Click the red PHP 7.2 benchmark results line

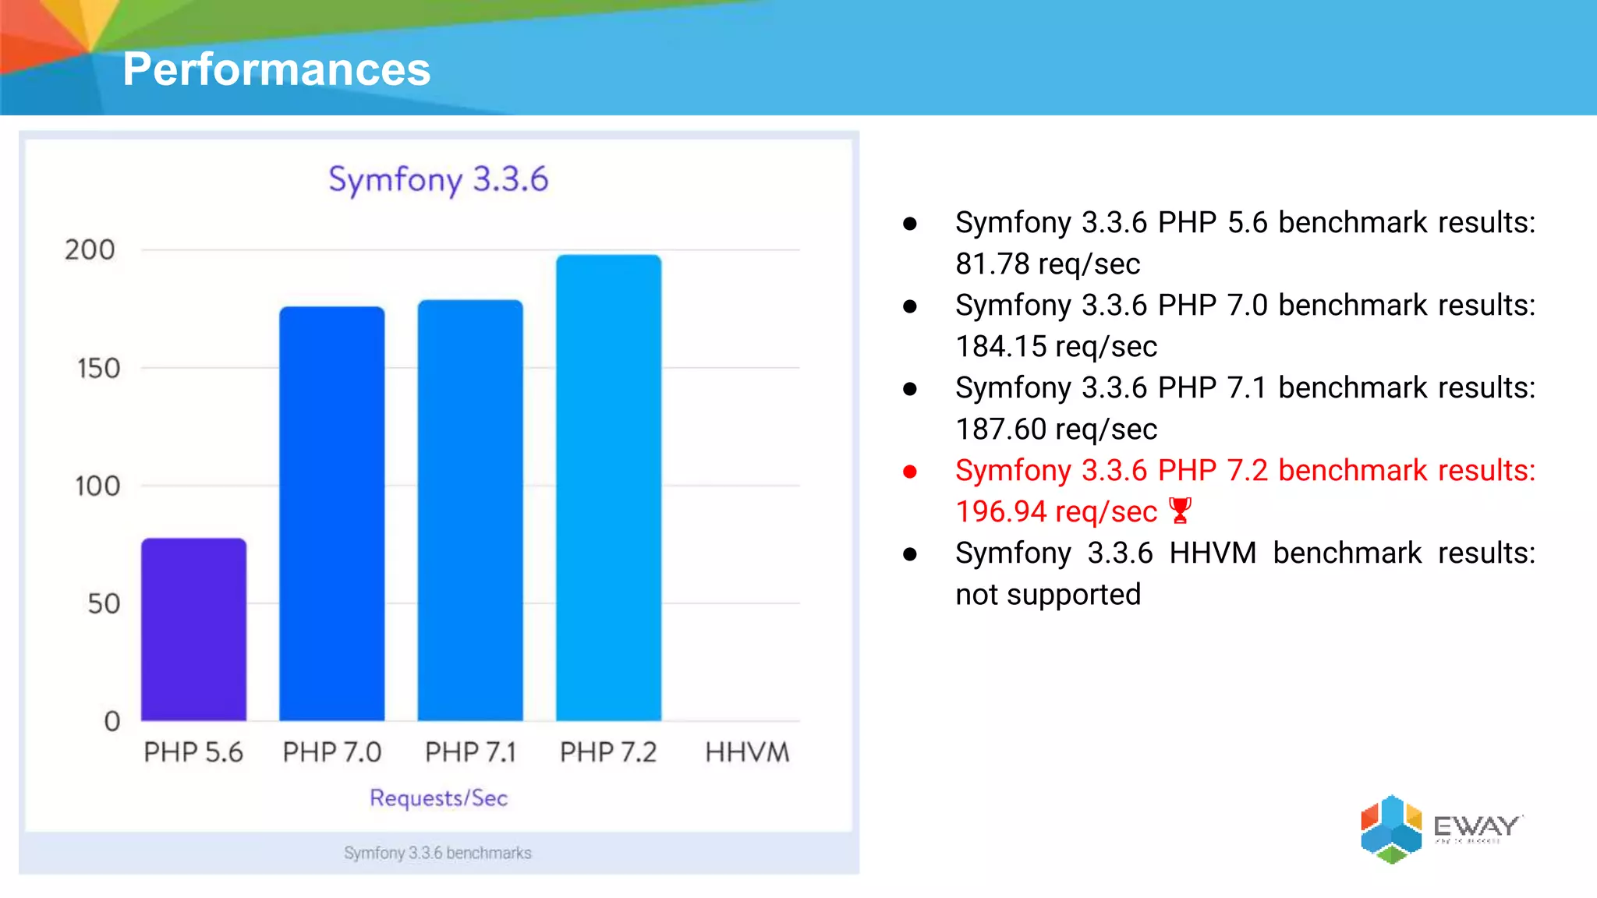[x=1245, y=471]
